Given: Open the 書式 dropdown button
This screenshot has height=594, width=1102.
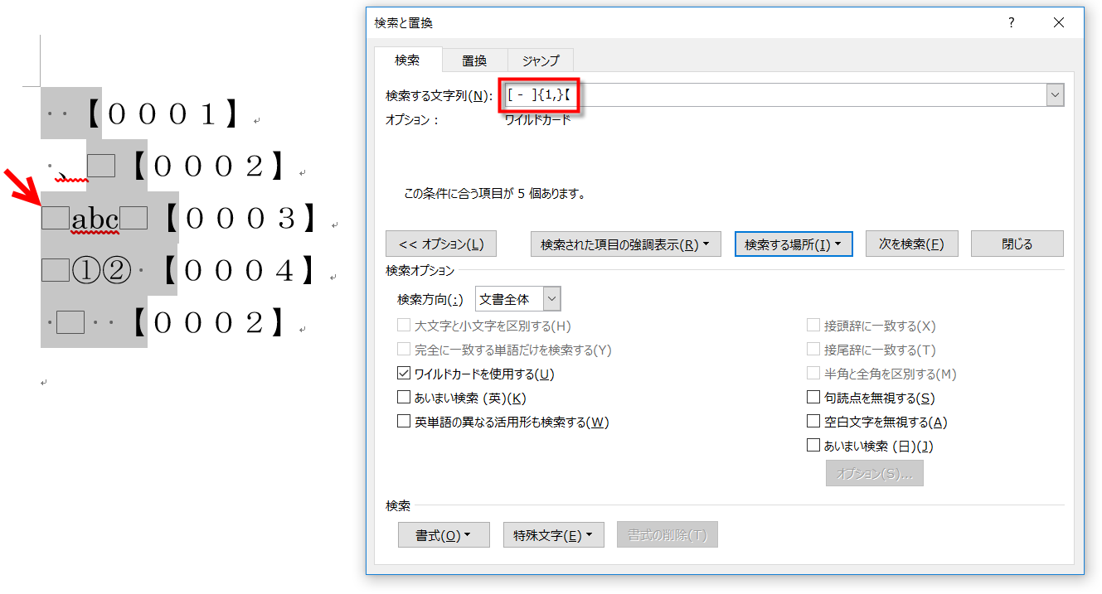Looking at the screenshot, I should [444, 535].
